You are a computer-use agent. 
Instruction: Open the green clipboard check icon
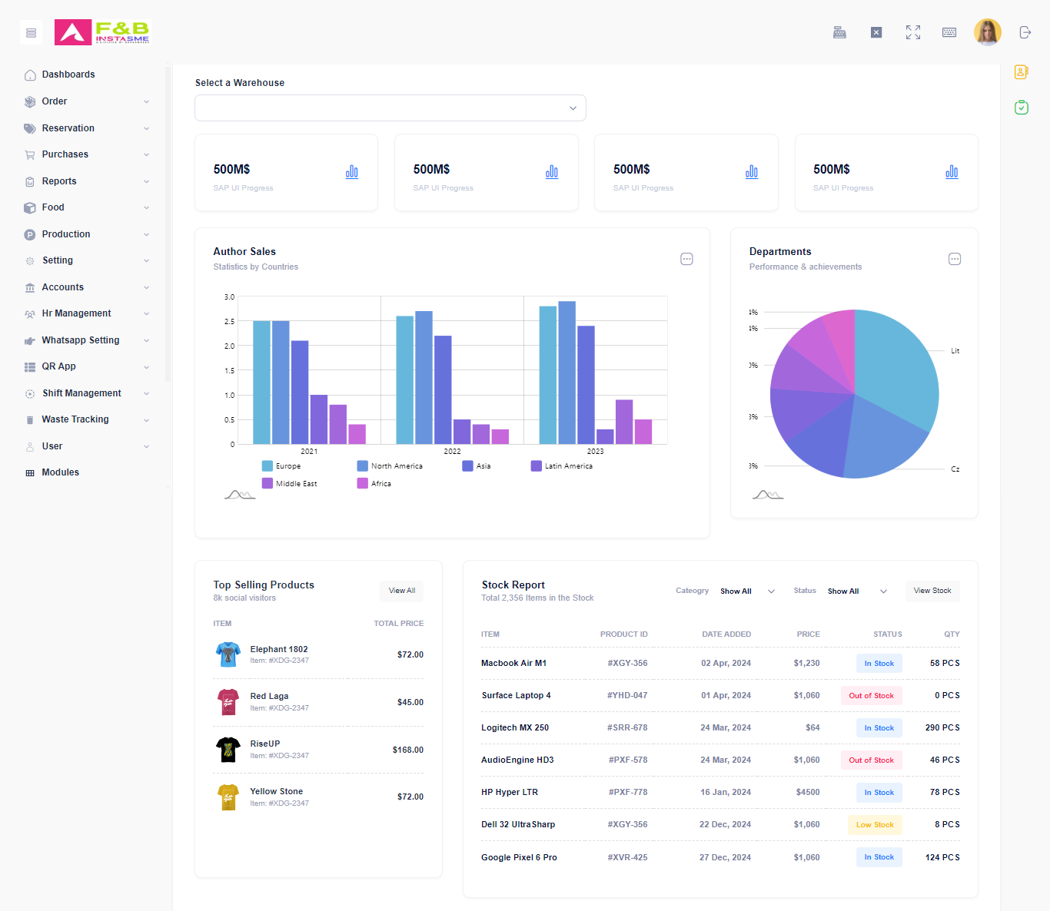(x=1022, y=108)
